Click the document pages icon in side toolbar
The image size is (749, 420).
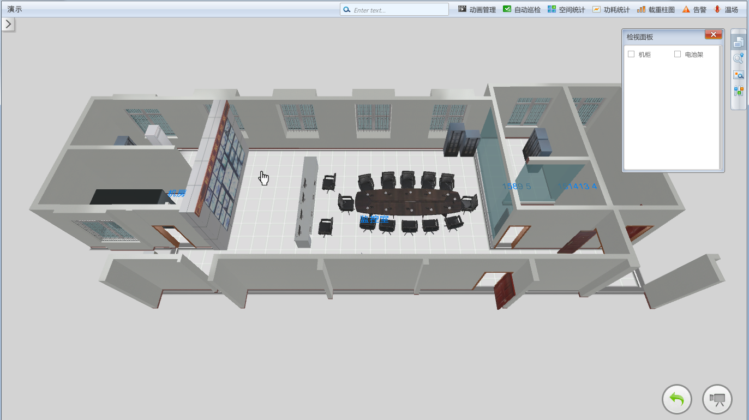739,42
